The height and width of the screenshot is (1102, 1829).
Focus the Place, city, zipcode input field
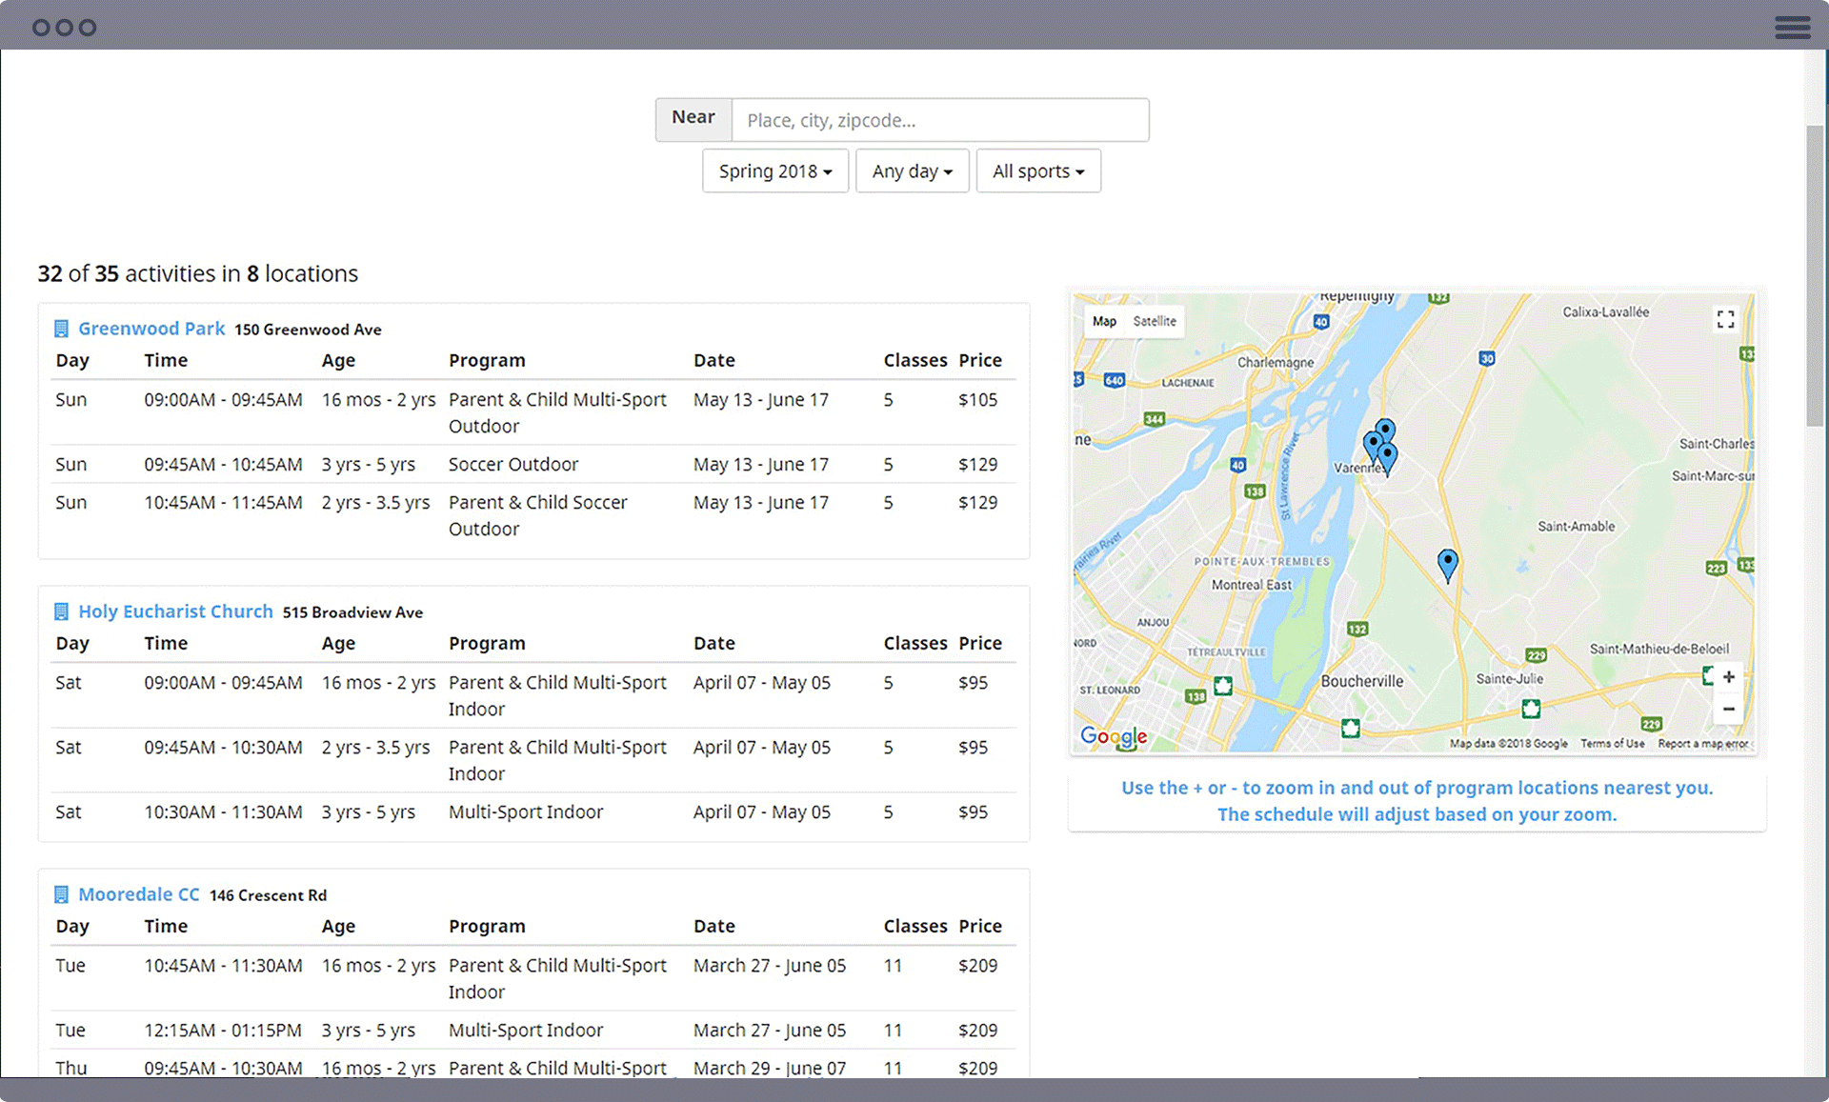point(939,120)
